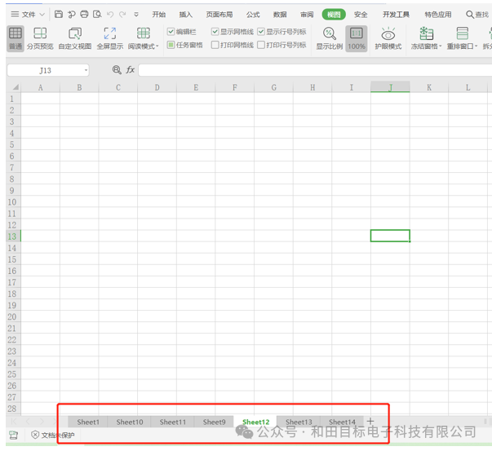
Task: Expand 冻结窗格 dropdown arrow
Action: (x=440, y=46)
